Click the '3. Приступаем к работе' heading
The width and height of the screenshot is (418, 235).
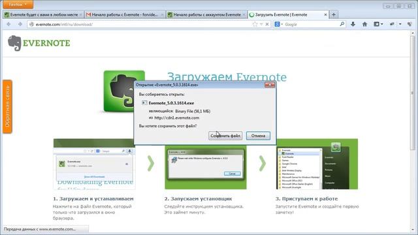tap(306, 198)
